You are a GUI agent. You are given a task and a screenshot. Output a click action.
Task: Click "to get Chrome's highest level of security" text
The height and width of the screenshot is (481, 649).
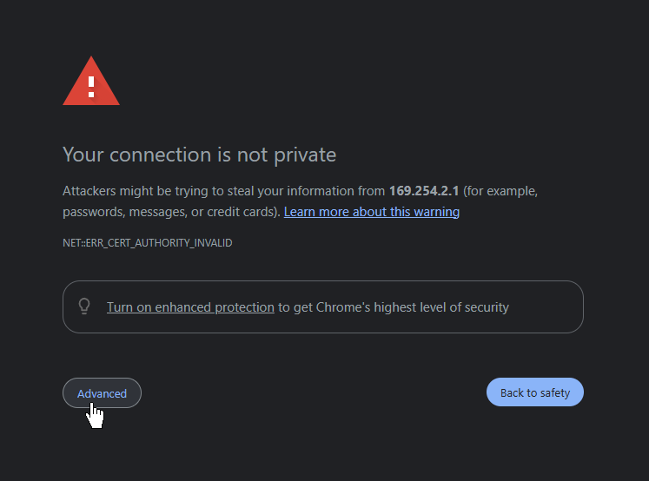(x=394, y=307)
